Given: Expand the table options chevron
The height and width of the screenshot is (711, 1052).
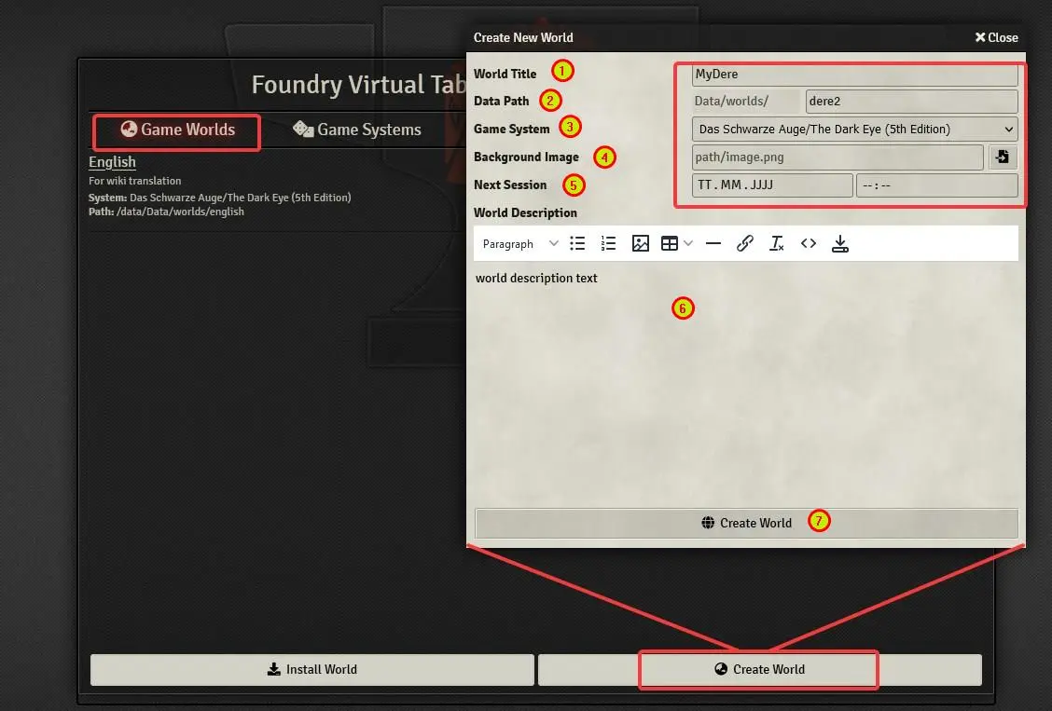Looking at the screenshot, I should tap(687, 243).
